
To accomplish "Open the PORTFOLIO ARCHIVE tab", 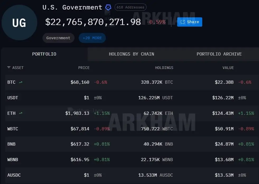I will (219, 54).
